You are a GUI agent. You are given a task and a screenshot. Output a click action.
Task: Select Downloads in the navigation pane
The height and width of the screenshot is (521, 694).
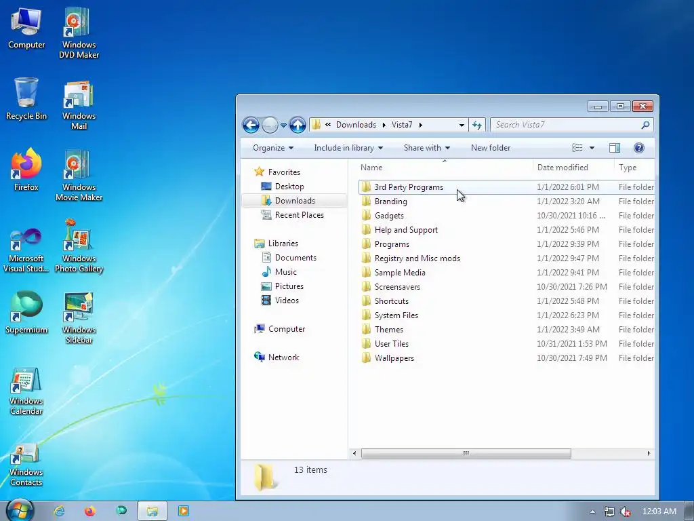pos(295,201)
